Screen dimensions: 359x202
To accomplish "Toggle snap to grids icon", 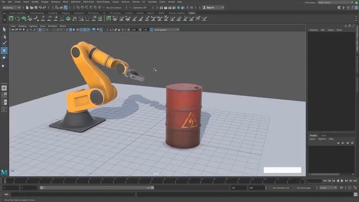I will pos(79,7).
